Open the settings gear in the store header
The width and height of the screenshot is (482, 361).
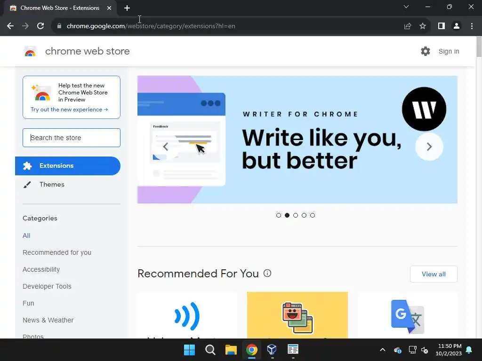pyautogui.click(x=426, y=51)
